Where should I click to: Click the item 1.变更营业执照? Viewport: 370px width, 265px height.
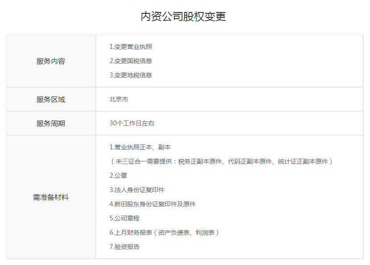pyautogui.click(x=131, y=47)
